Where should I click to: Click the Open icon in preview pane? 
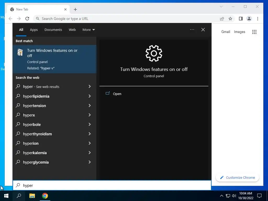(108, 93)
